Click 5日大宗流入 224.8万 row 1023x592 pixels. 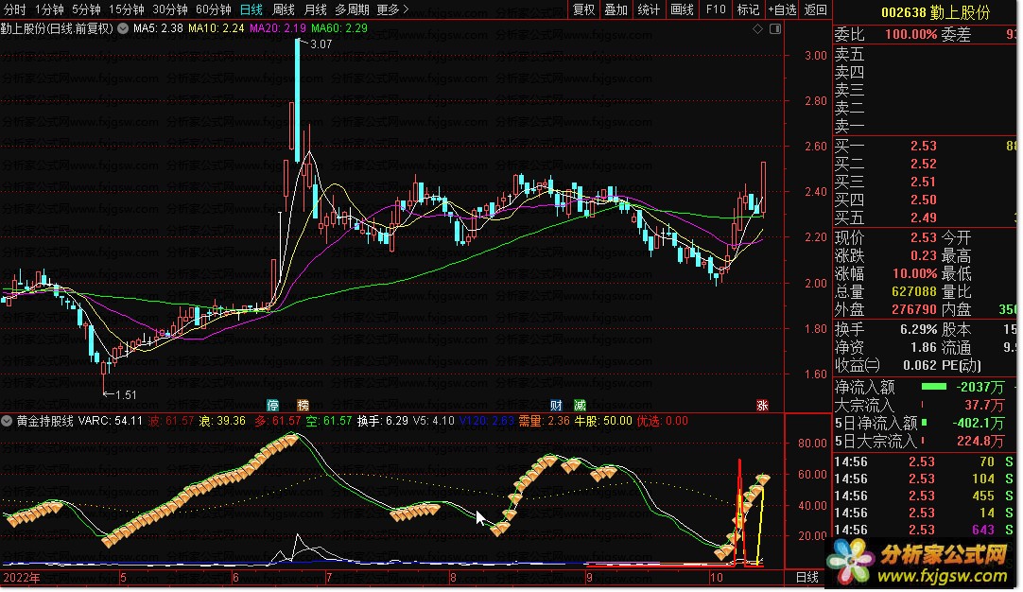920,442
